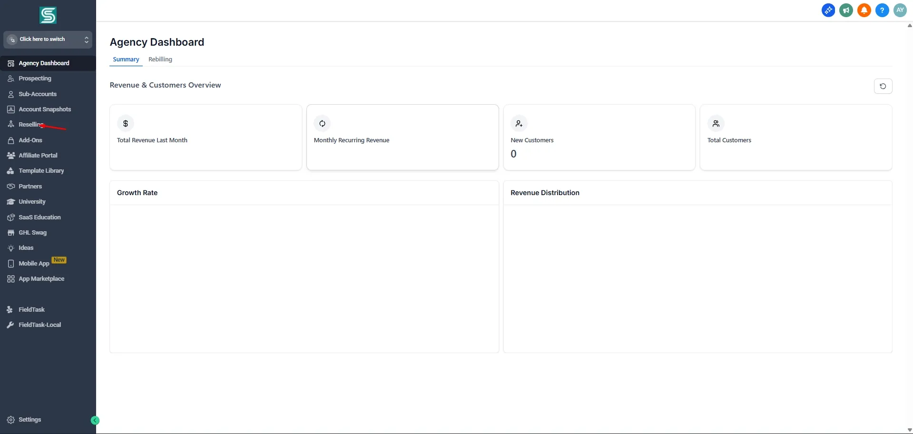The image size is (913, 434).
Task: Click the S logo in sidebar
Action: pyautogui.click(x=48, y=16)
